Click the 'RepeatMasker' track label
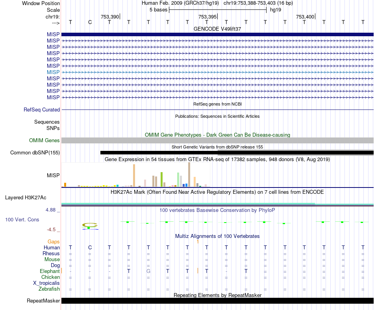Image resolution: width=374 pixels, height=310 pixels. [x=43, y=301]
